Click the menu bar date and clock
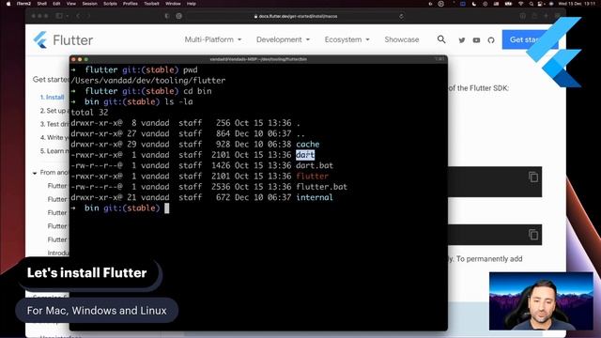Viewport: 601px width, 338px height. click(577, 4)
